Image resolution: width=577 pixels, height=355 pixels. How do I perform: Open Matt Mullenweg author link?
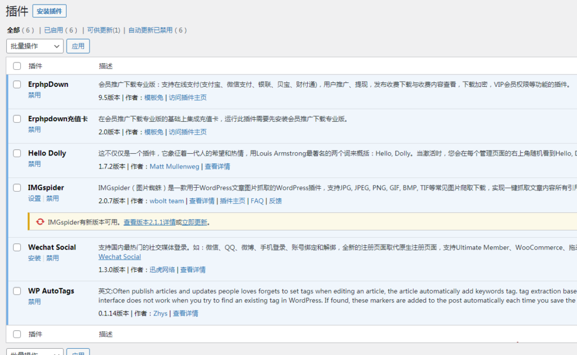[x=175, y=166]
